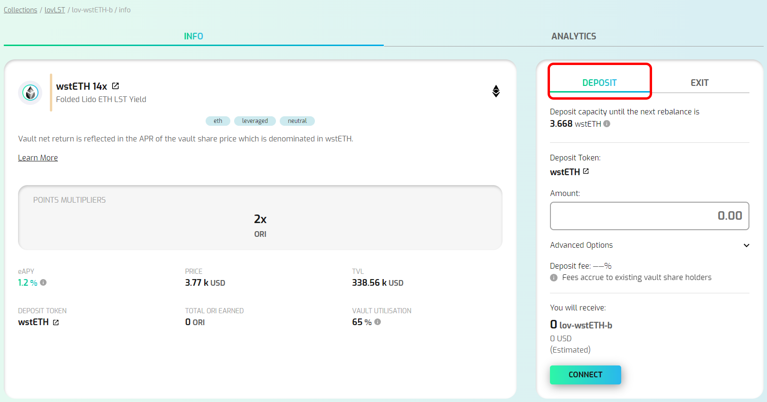The height and width of the screenshot is (402, 767).
Task: Click the Ethereum network icon
Action: (496, 91)
